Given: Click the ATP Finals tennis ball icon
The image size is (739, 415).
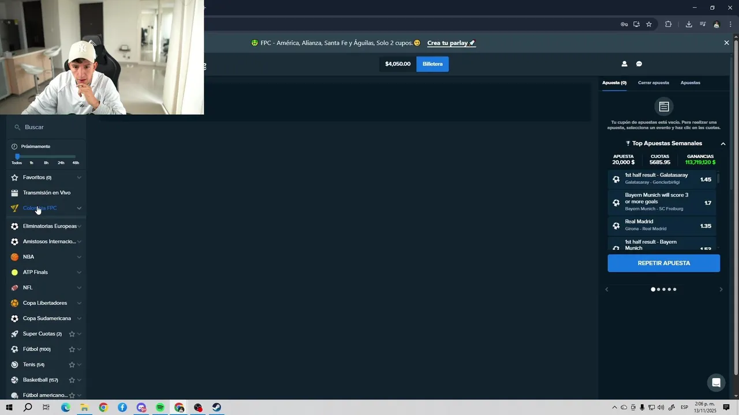Looking at the screenshot, I should click(x=14, y=272).
